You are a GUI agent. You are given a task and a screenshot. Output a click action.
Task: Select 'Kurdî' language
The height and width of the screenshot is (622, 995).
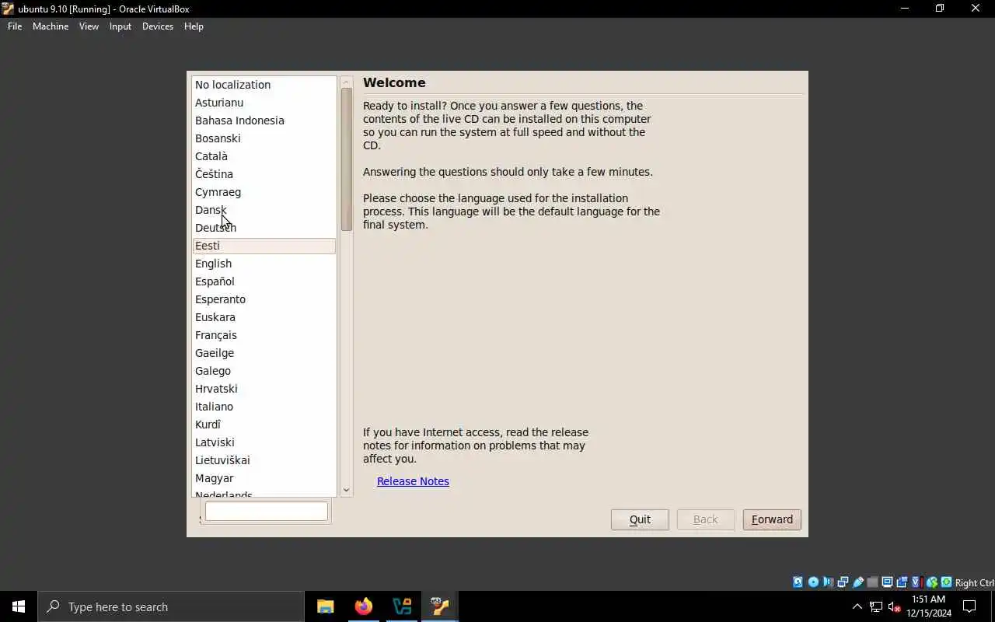[x=264, y=425]
